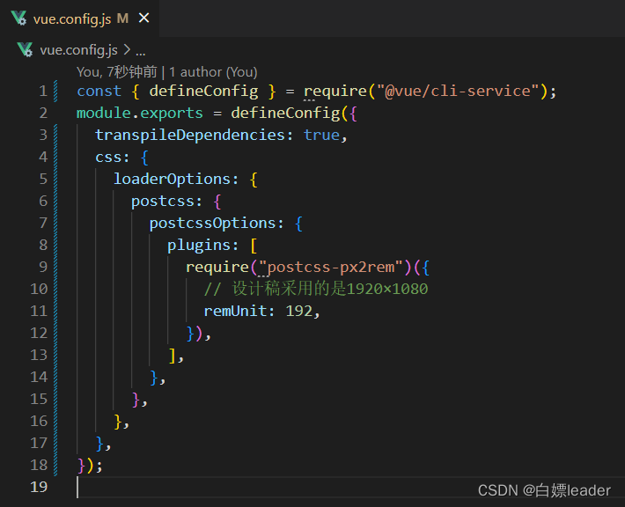Open the '1 author (You)' CodeLens
Image resolution: width=625 pixels, height=507 pixels.
(x=213, y=72)
